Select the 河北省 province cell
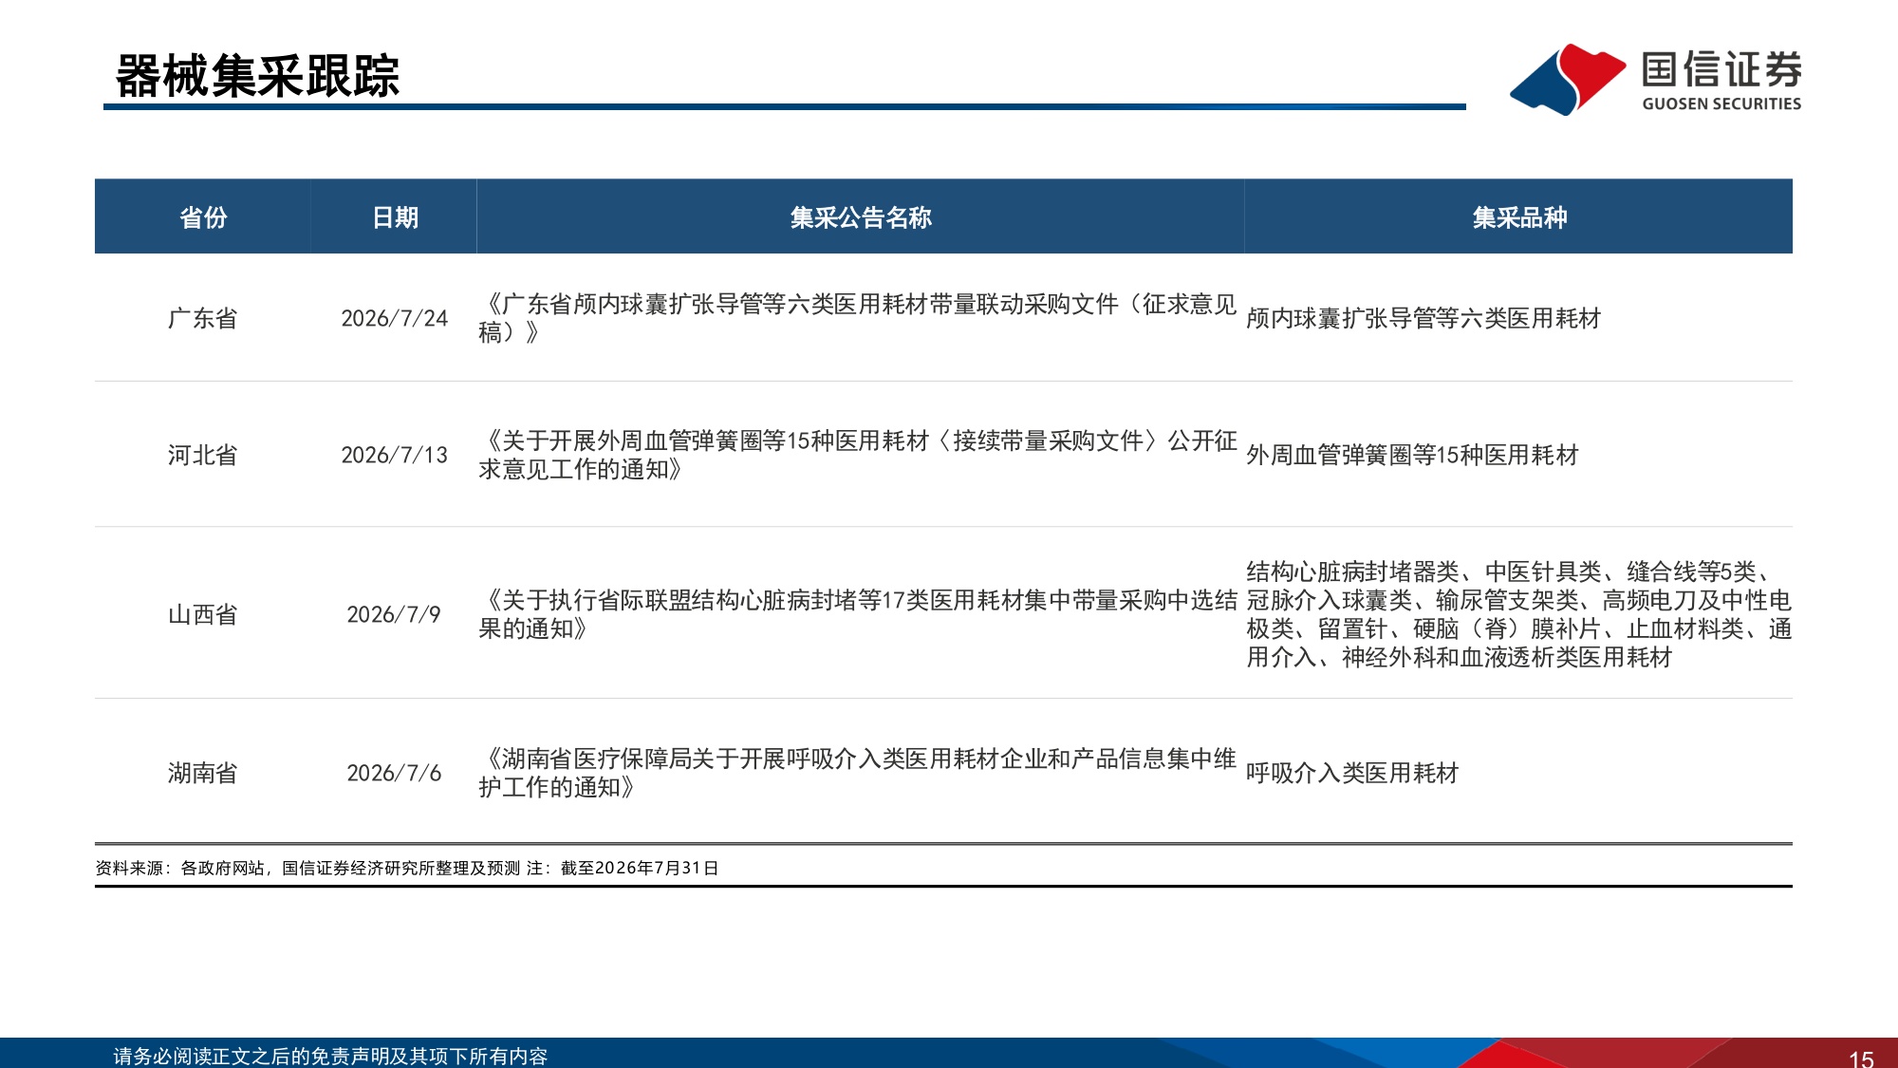This screenshot has width=1898, height=1068. click(x=202, y=455)
